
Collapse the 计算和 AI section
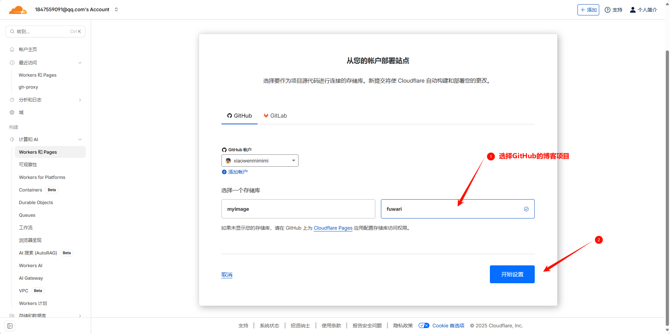(80, 139)
